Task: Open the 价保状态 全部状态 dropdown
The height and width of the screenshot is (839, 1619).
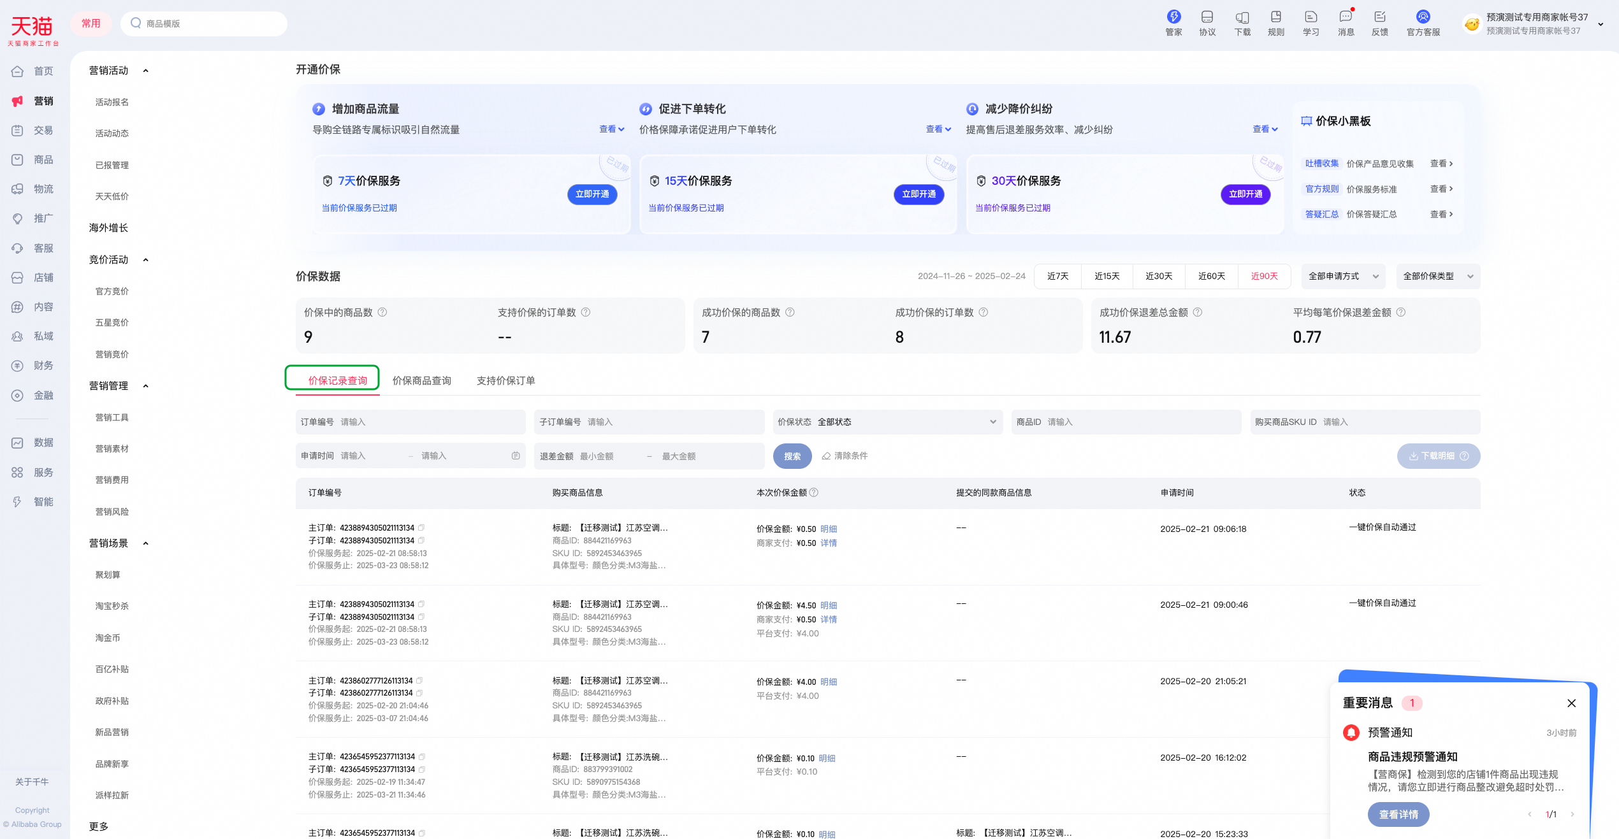Action: (x=887, y=422)
